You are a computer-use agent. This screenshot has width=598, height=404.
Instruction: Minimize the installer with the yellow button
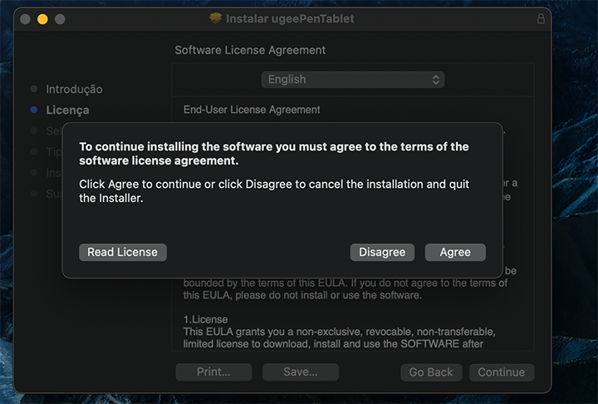tap(42, 18)
